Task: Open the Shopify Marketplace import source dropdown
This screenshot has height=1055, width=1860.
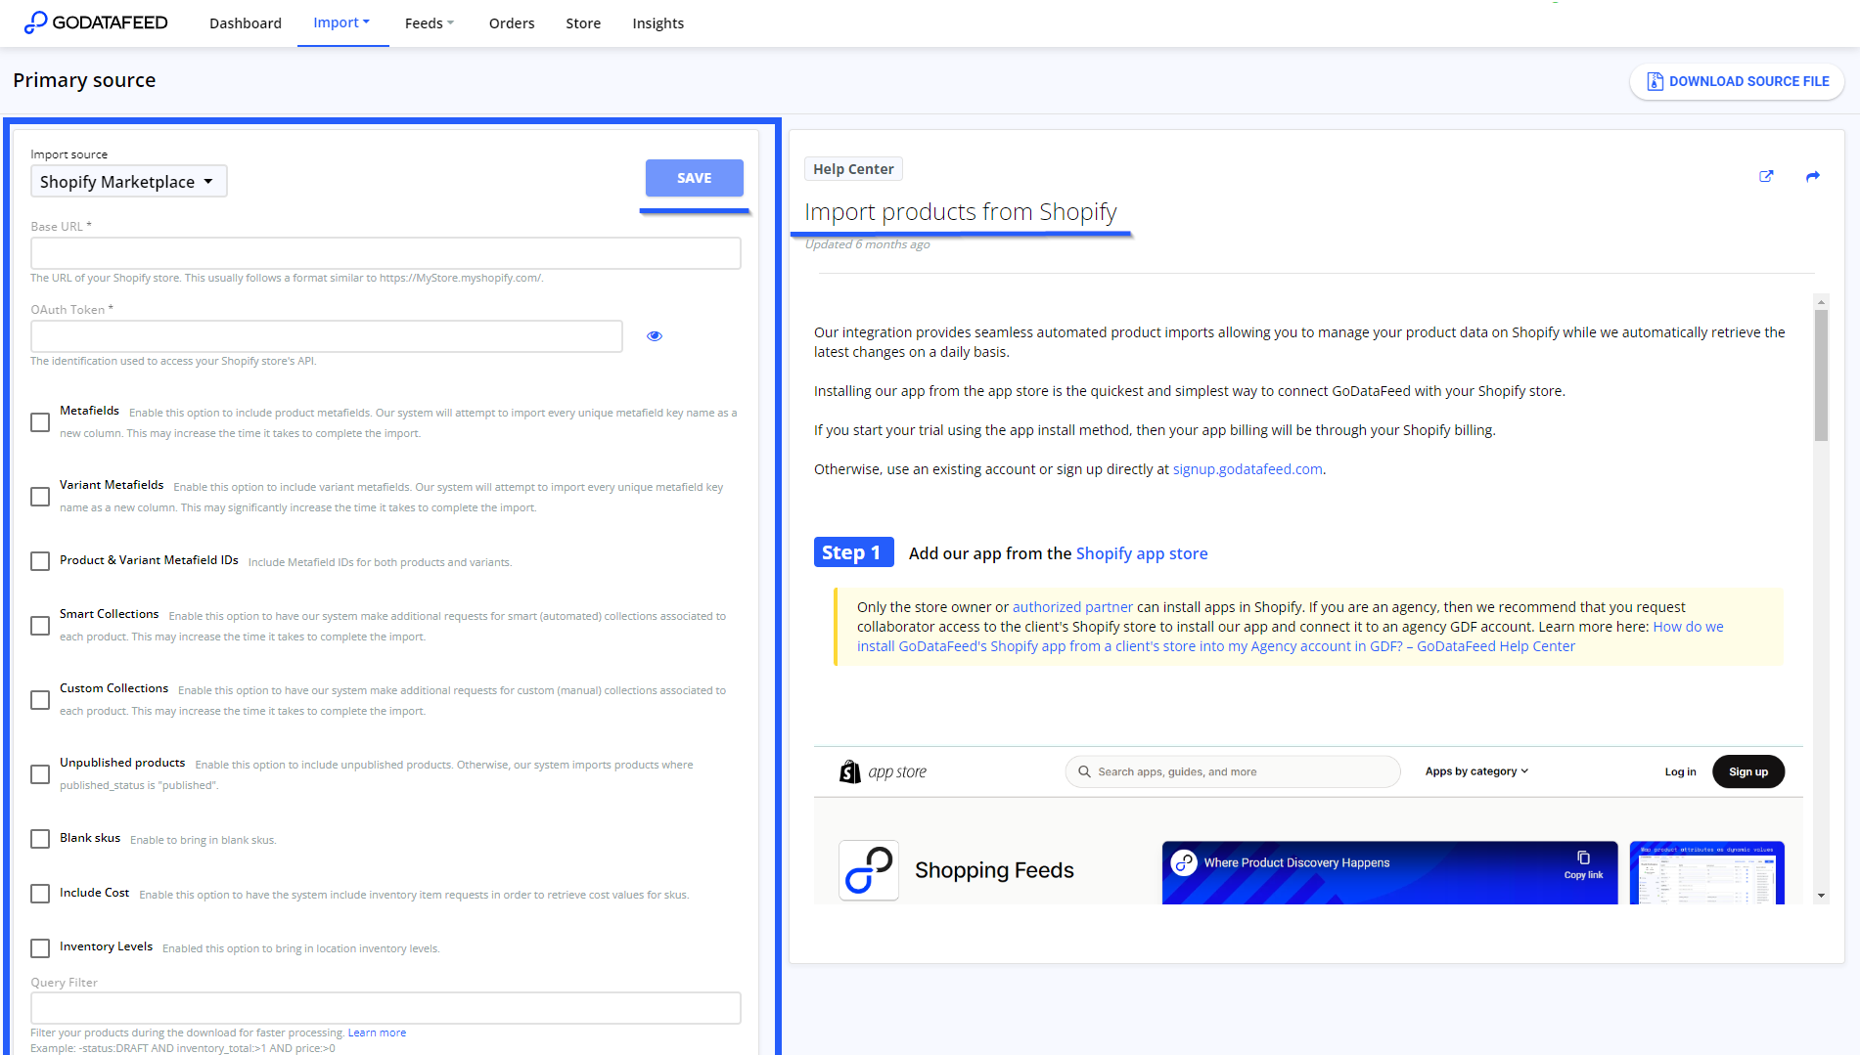Action: 129,181
